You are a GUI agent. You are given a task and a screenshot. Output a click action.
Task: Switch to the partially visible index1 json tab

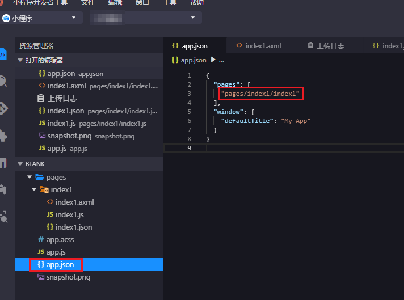(388, 45)
